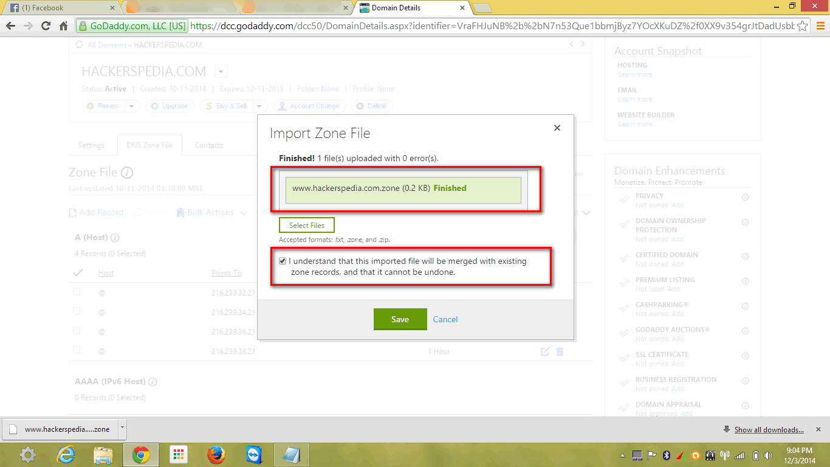Open a new browser tab
Image resolution: width=830 pixels, height=467 pixels.
click(x=482, y=8)
